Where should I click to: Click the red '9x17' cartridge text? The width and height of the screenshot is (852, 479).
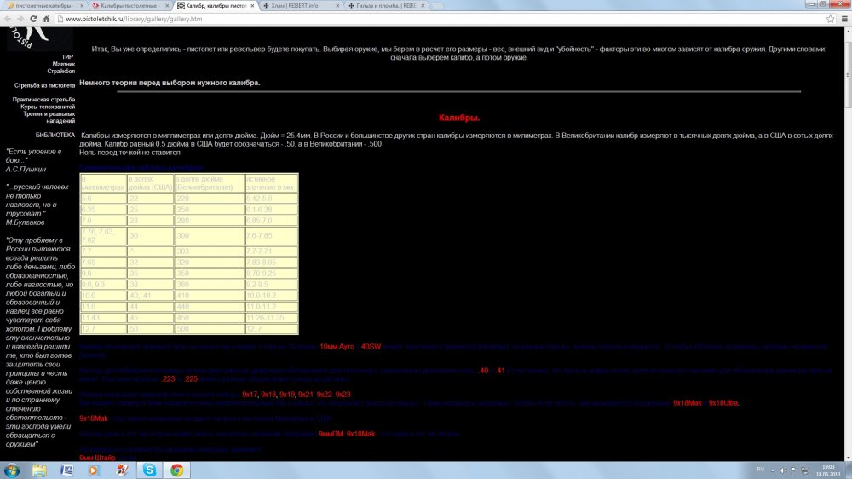pyautogui.click(x=250, y=394)
